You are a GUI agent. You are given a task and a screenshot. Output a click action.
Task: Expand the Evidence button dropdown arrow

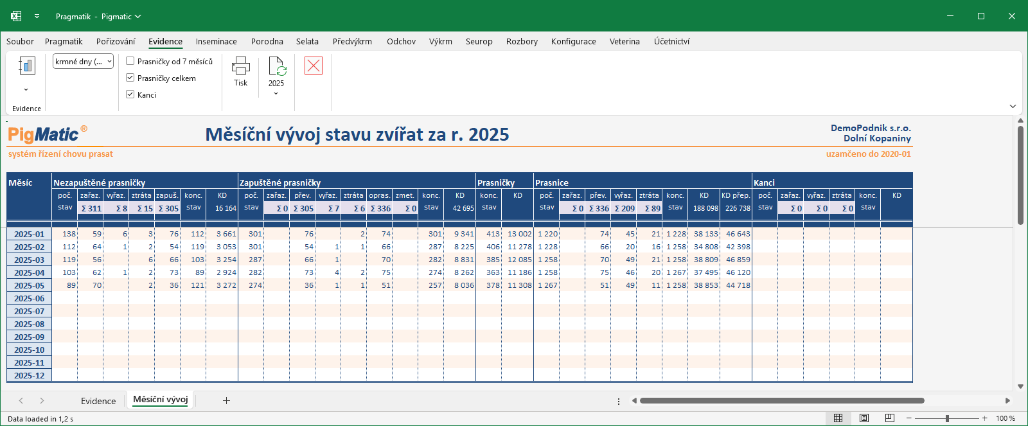[x=26, y=90]
